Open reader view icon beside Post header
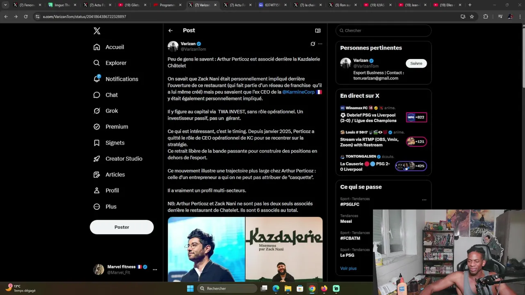 (317, 30)
